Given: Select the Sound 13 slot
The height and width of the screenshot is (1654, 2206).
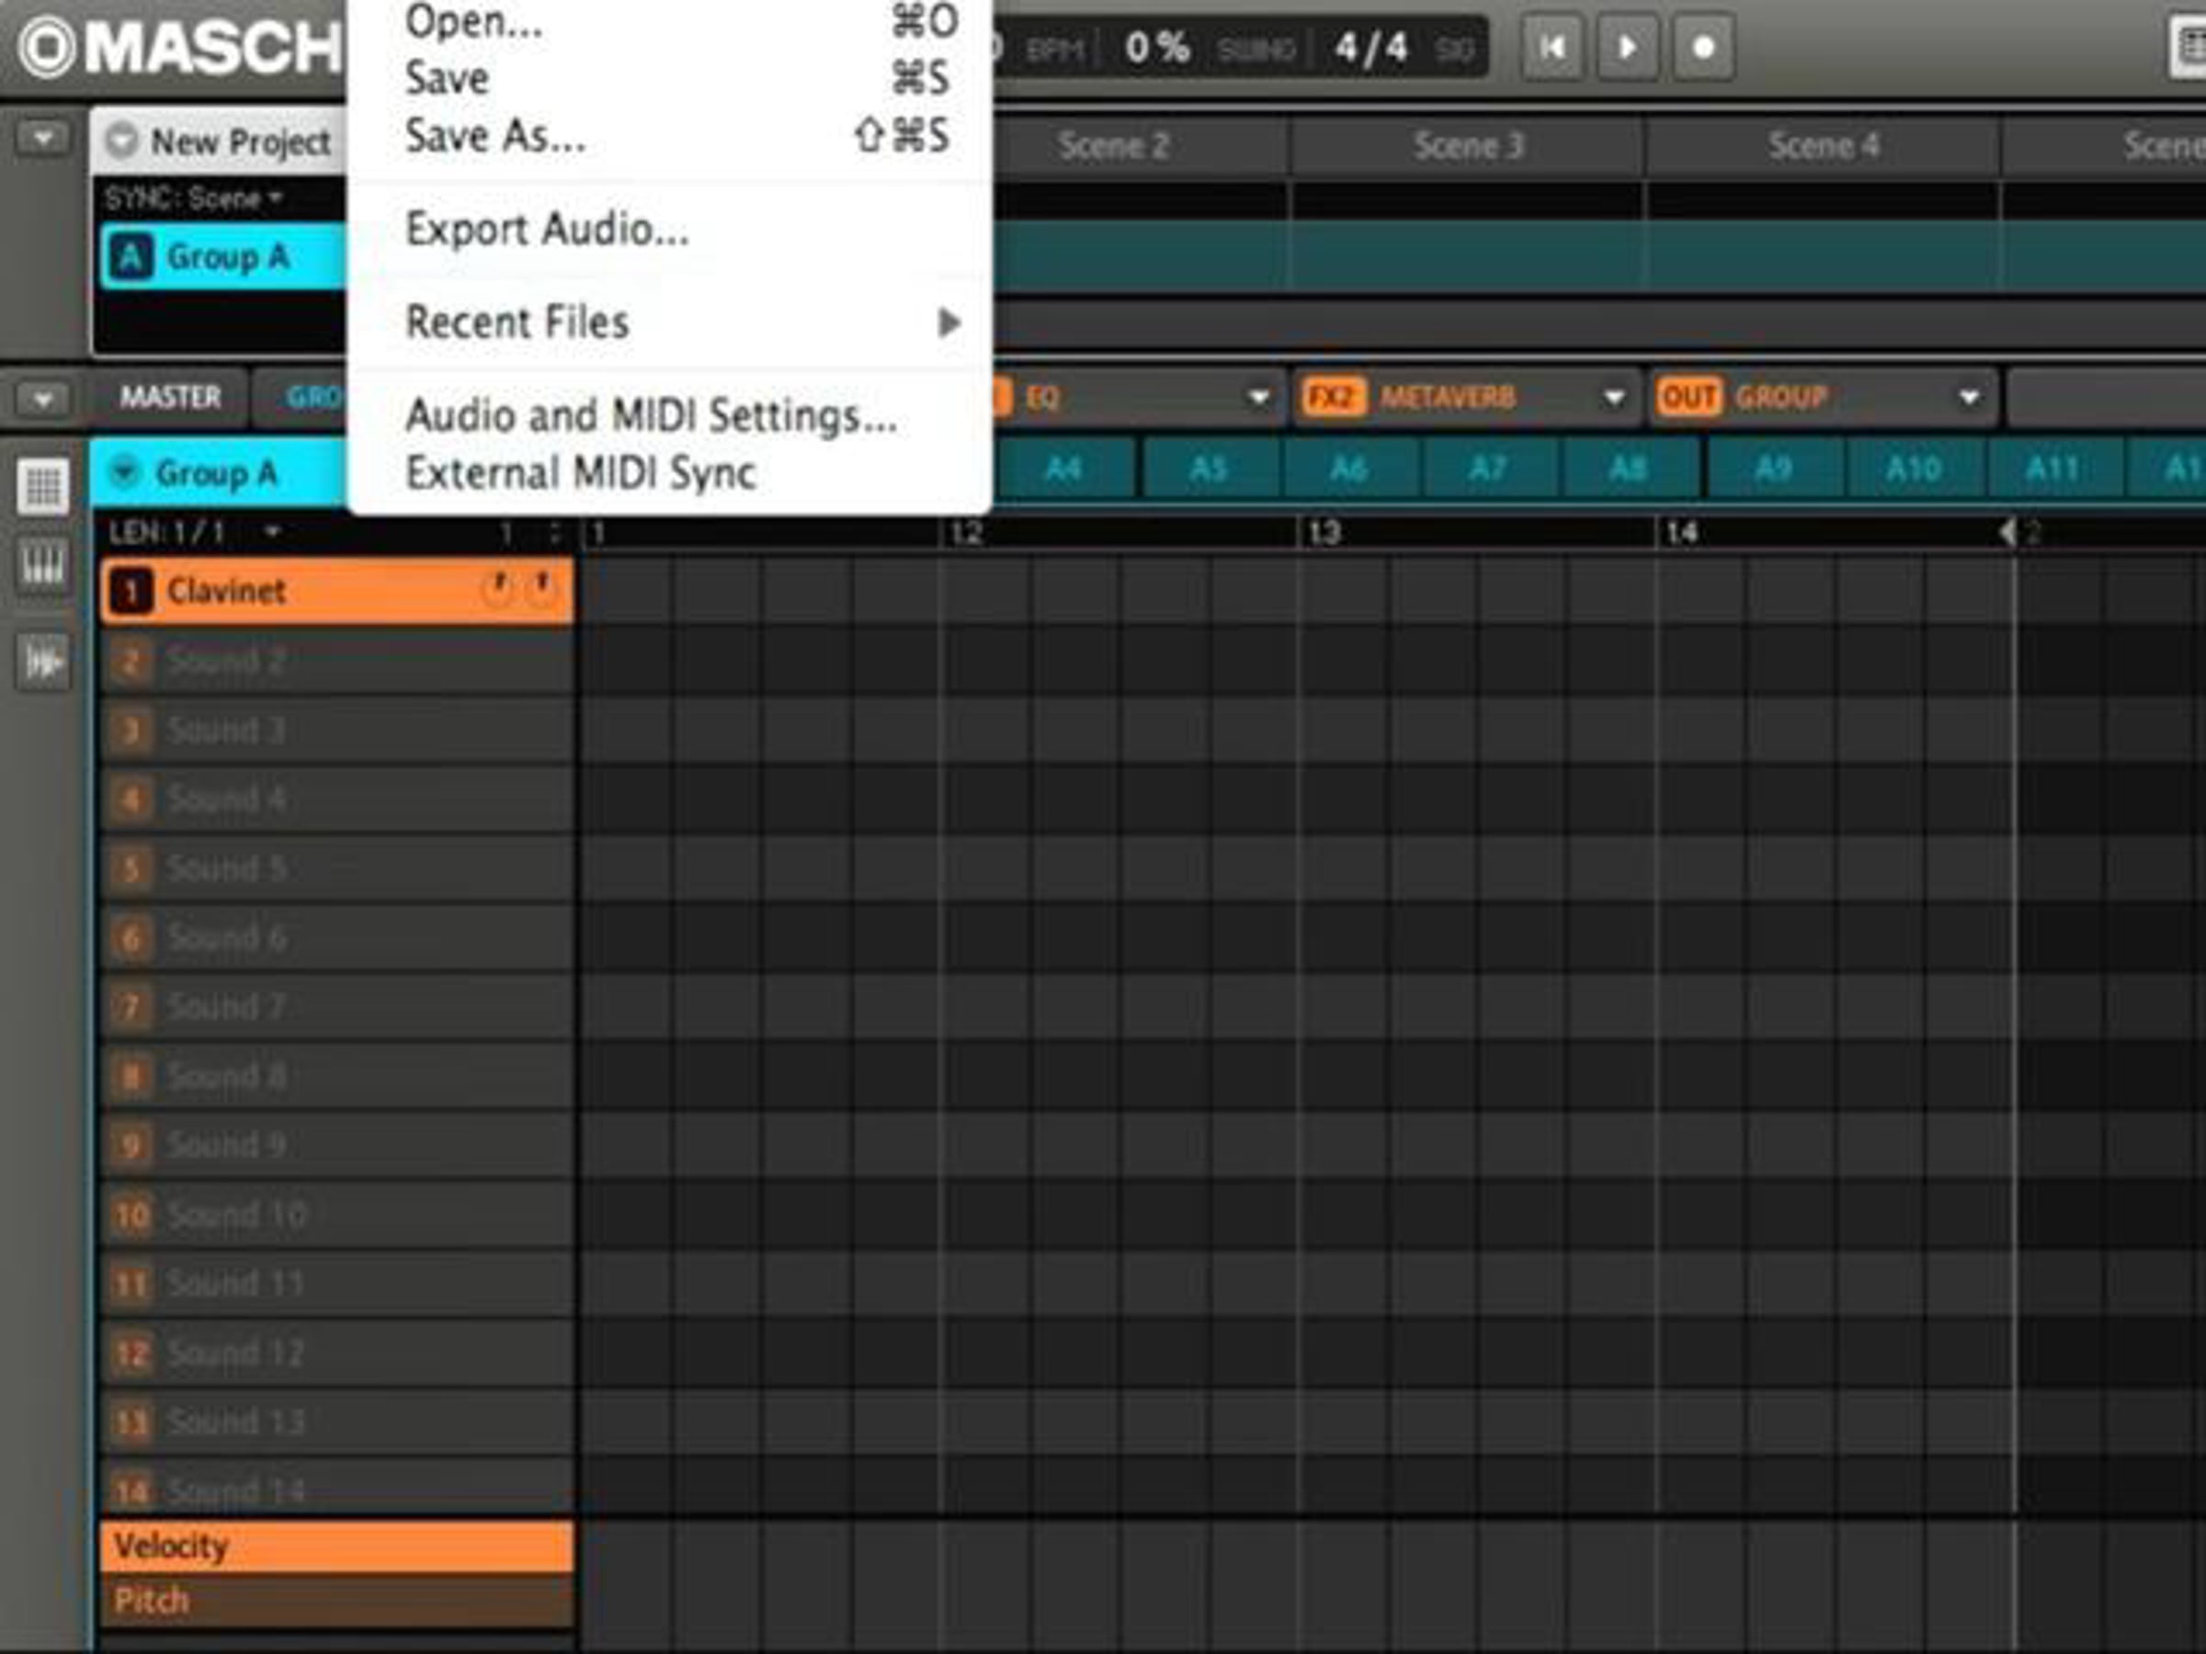Looking at the screenshot, I should 337,1422.
